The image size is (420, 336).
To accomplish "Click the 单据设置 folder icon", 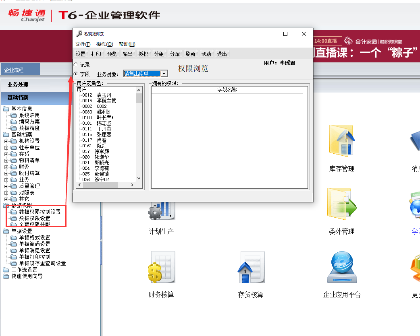I will coord(6,231).
